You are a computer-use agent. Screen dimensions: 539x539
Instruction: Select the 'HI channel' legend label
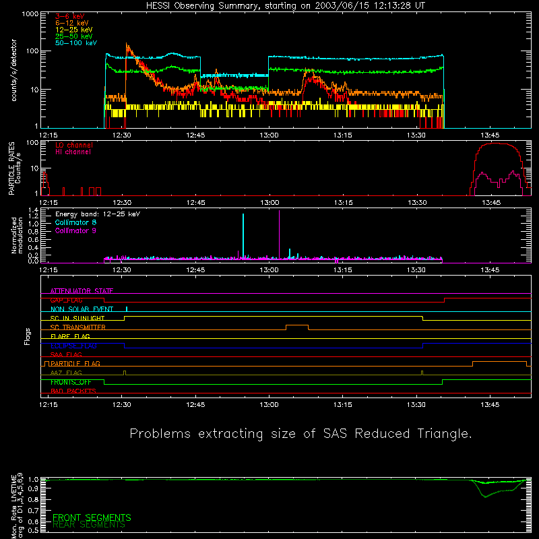pyautogui.click(x=73, y=152)
